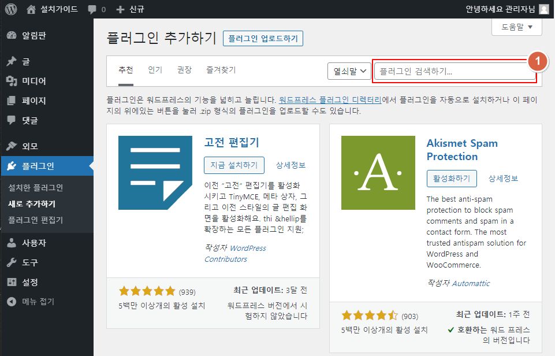555x356 pixels.
Task: Click the 알림판 dashboard gauge icon
Action: pos(12,35)
